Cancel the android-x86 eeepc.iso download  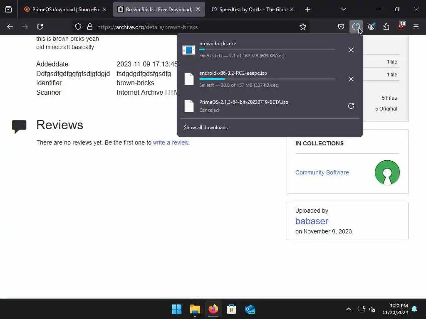point(351,79)
